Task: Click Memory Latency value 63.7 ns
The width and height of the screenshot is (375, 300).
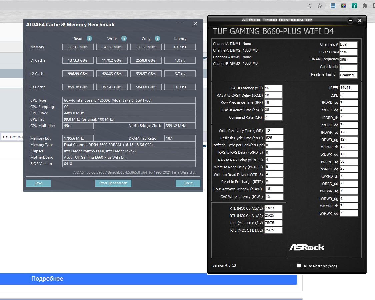Action: (x=180, y=47)
